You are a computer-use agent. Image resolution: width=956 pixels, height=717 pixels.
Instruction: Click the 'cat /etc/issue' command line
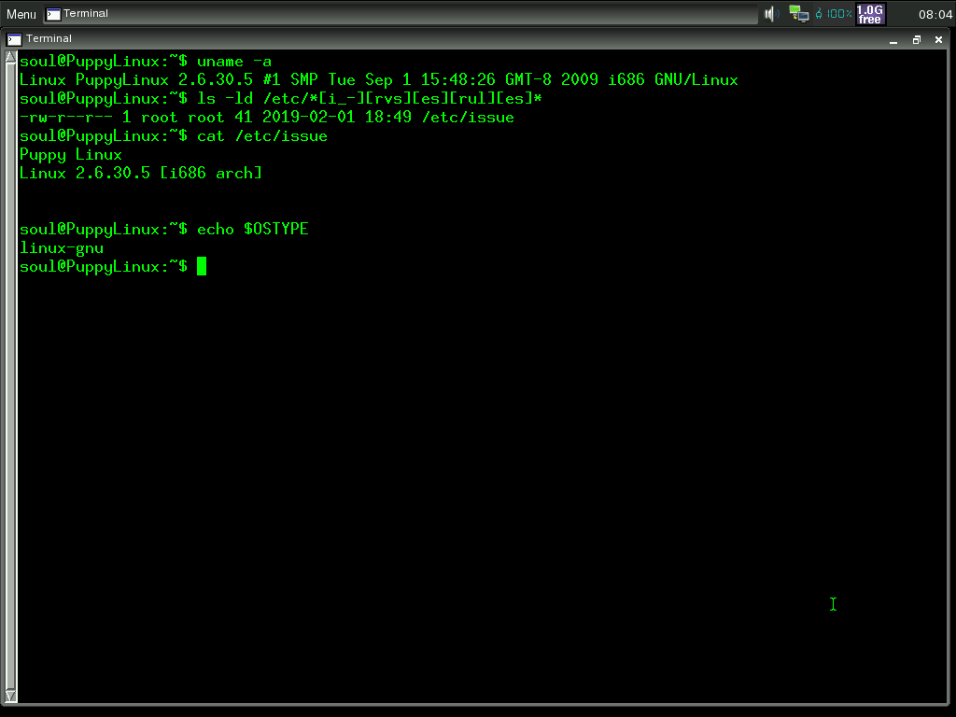(x=174, y=136)
